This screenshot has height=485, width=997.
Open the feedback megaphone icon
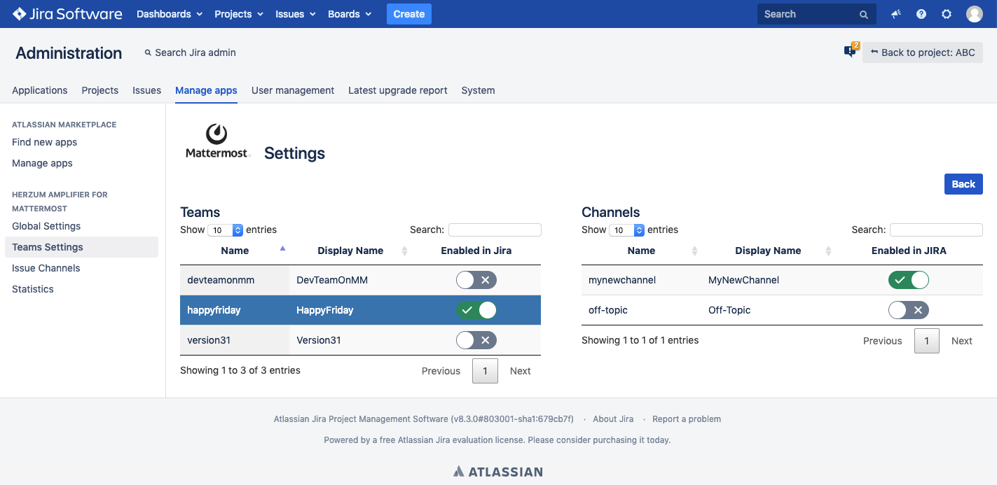click(x=895, y=14)
